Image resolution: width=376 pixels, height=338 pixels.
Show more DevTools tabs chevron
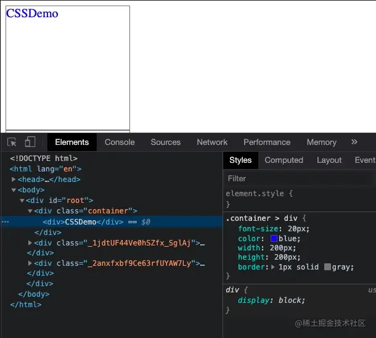[354, 142]
